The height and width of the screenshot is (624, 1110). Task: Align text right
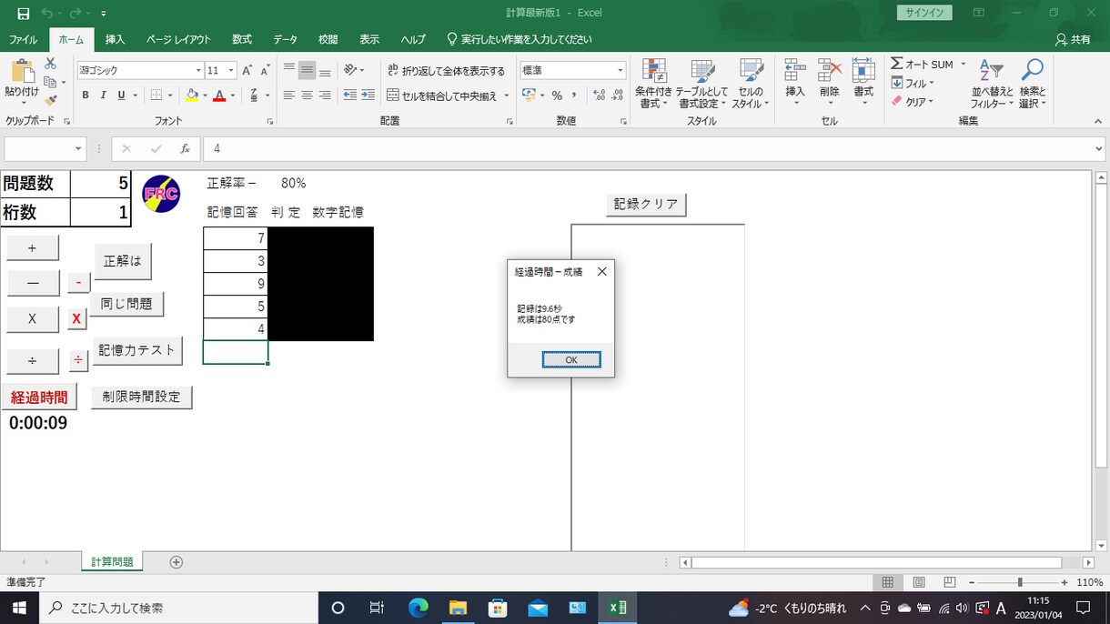(x=325, y=96)
